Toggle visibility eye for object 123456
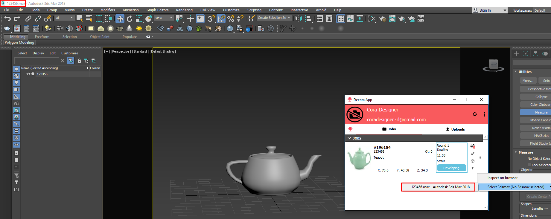Image resolution: width=551 pixels, height=219 pixels. (x=28, y=74)
